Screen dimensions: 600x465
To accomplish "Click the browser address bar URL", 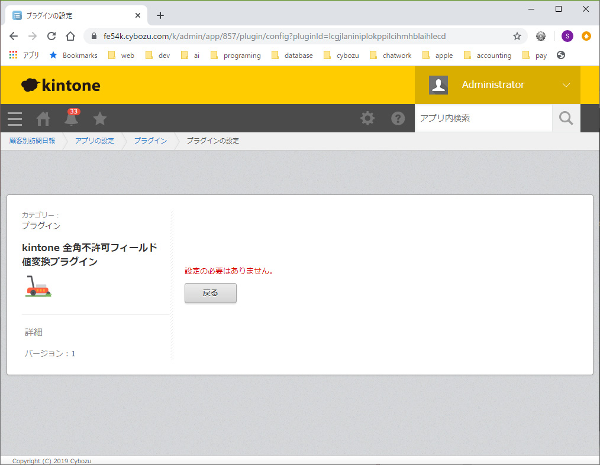I will (x=275, y=36).
